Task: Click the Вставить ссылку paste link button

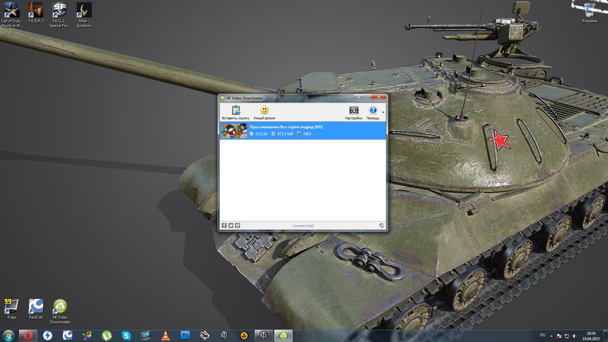Action: 236,113
